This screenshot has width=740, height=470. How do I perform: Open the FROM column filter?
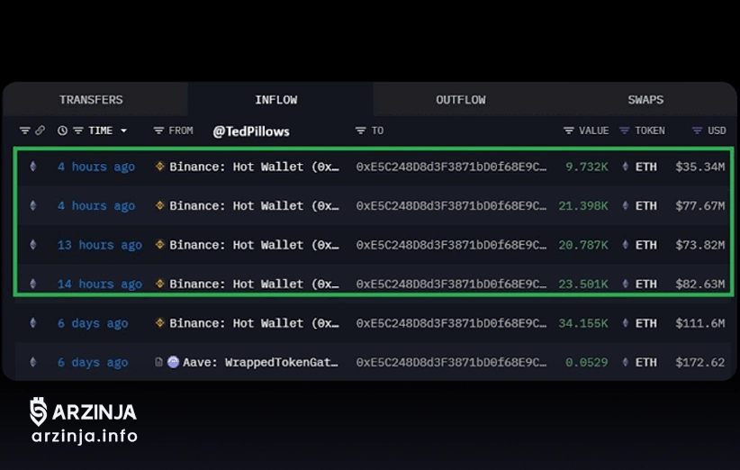pyautogui.click(x=158, y=131)
